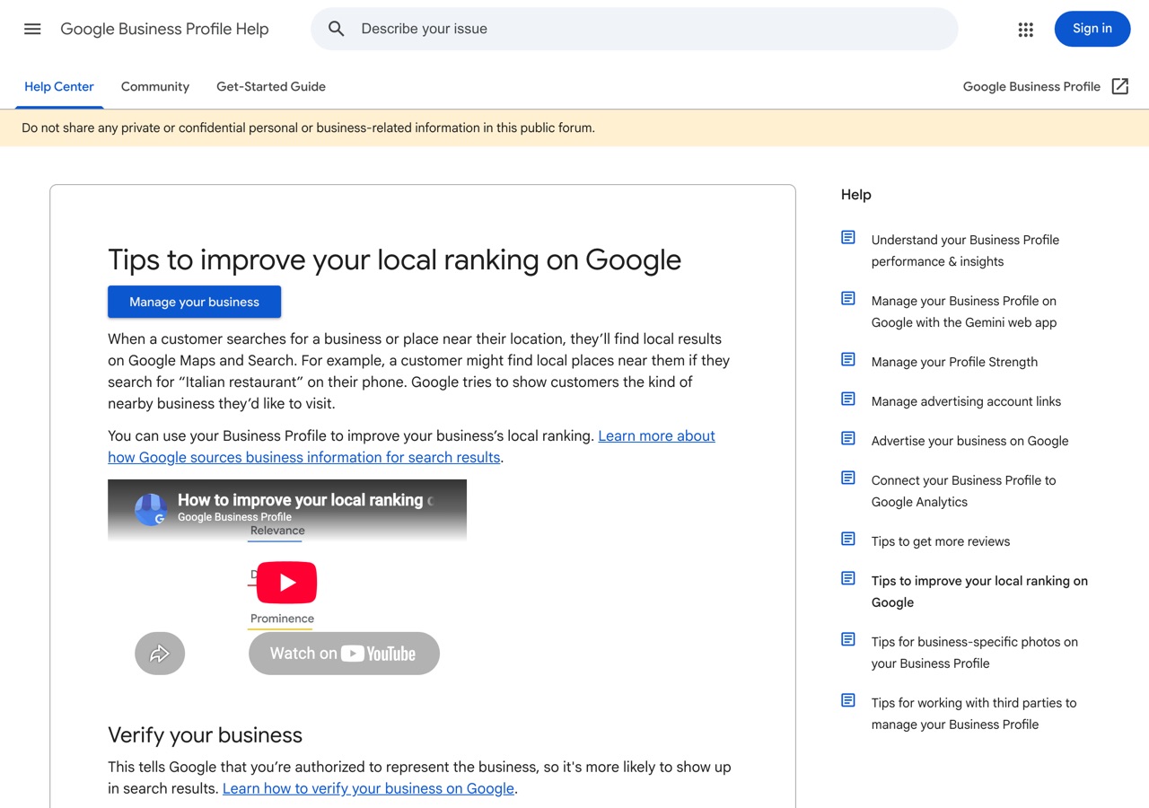This screenshot has height=808, width=1149.
Task: Click the search magnifier icon
Action: pos(337,29)
